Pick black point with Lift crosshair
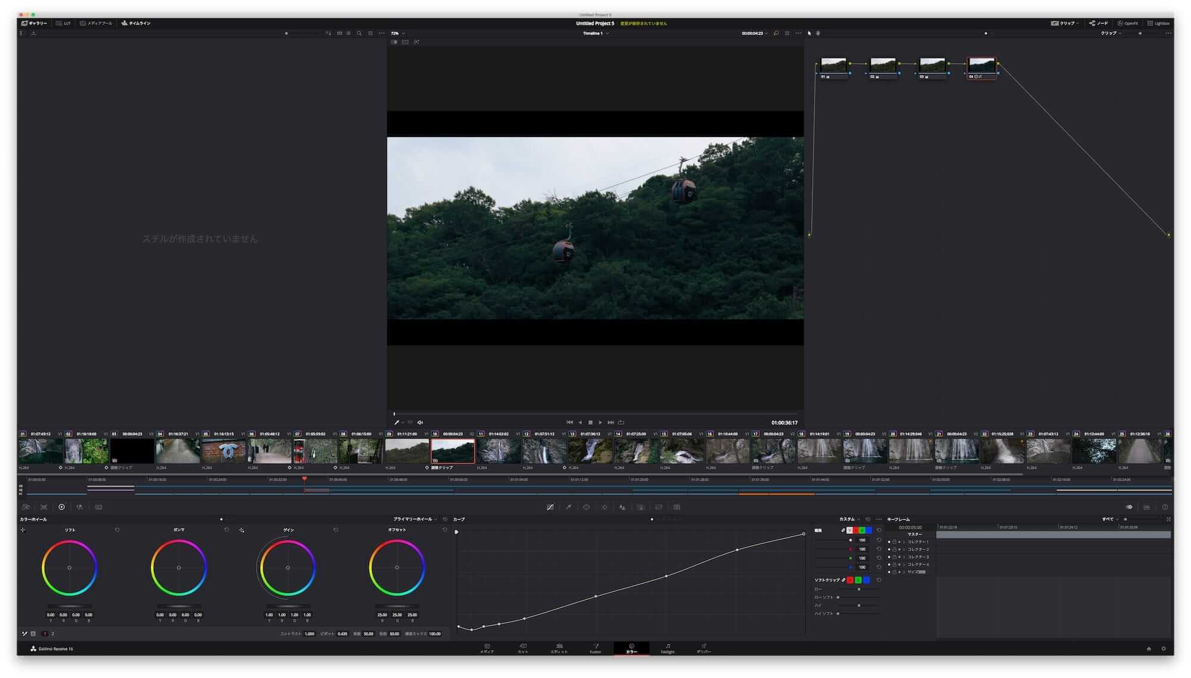 pos(23,530)
